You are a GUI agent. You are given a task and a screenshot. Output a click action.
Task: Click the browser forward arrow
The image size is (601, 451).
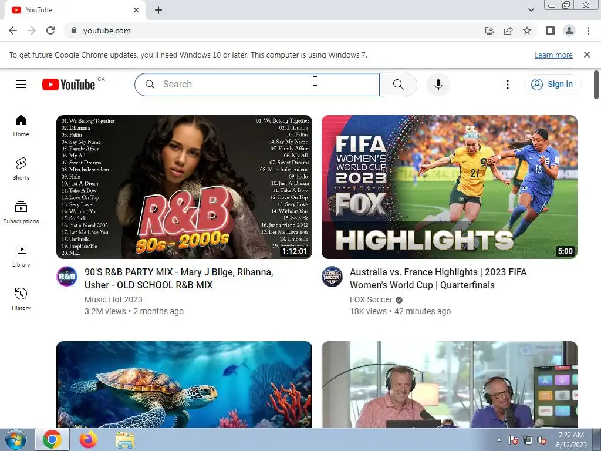point(32,31)
